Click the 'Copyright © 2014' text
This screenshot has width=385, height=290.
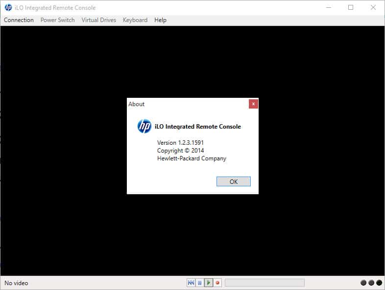[x=180, y=151]
